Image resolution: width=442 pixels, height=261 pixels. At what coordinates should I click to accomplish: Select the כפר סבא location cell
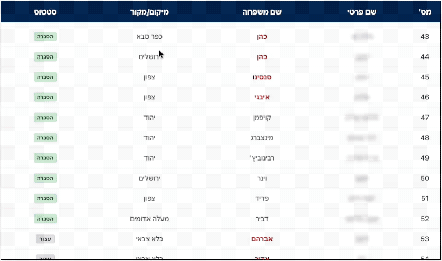click(x=150, y=37)
